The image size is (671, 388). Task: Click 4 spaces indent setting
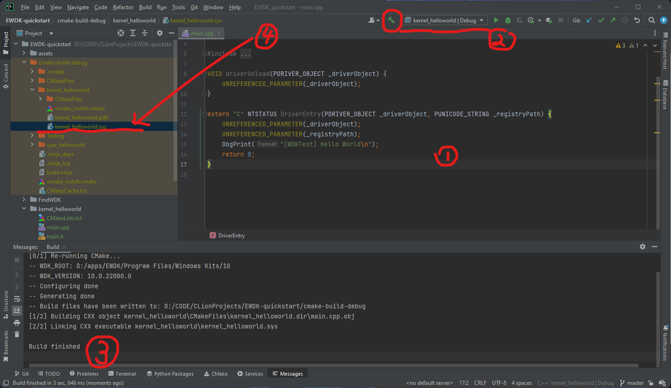(521, 383)
